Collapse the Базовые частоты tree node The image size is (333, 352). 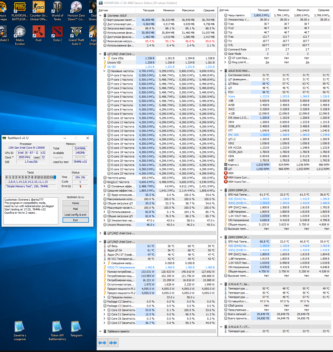pyautogui.click(x=104, y=71)
